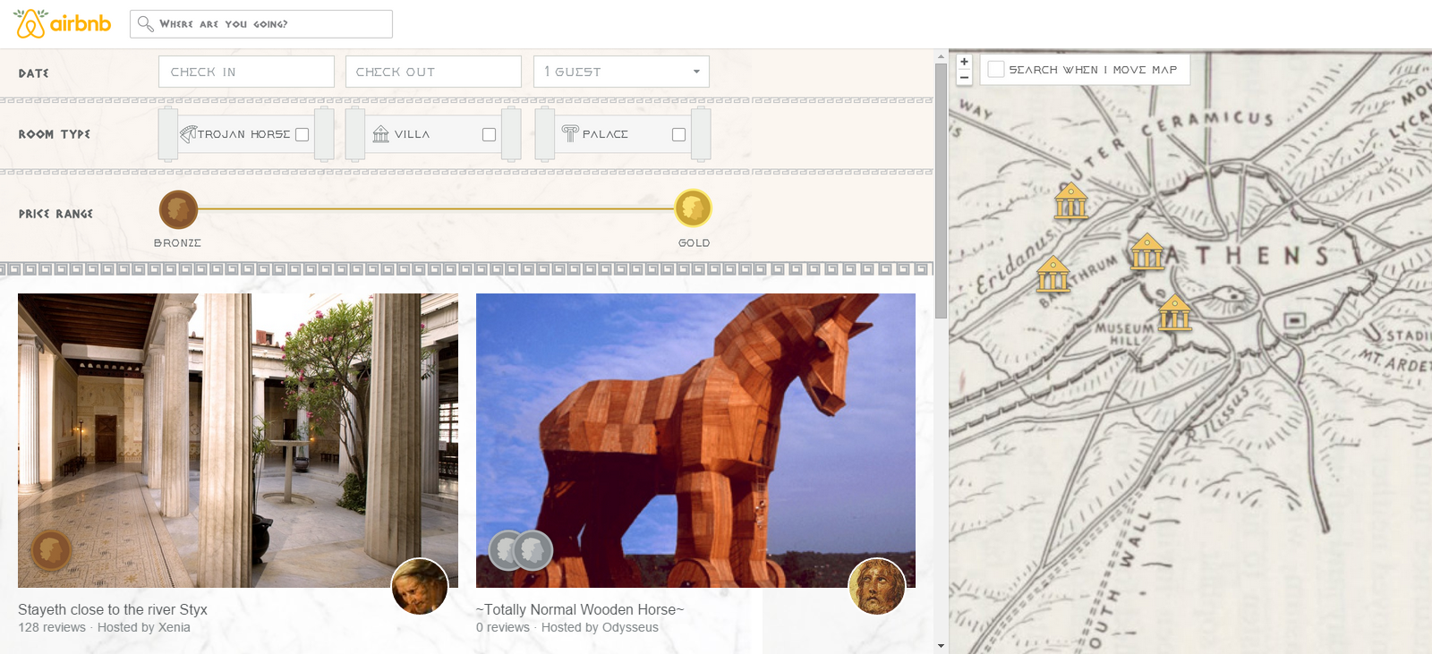
Task: Select the temple marker beside the 'ATHENS' label
Action: pos(1146,251)
